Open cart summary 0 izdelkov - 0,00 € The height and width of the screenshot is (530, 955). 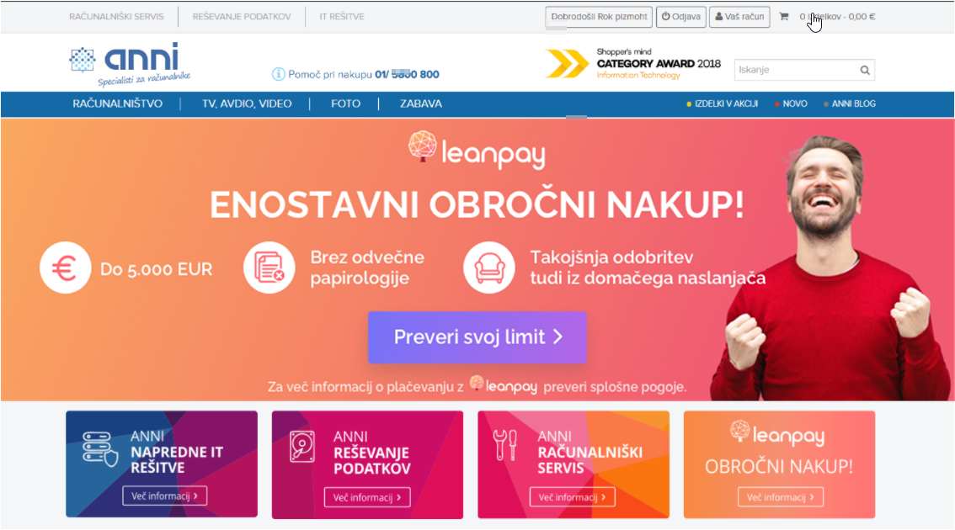click(837, 17)
